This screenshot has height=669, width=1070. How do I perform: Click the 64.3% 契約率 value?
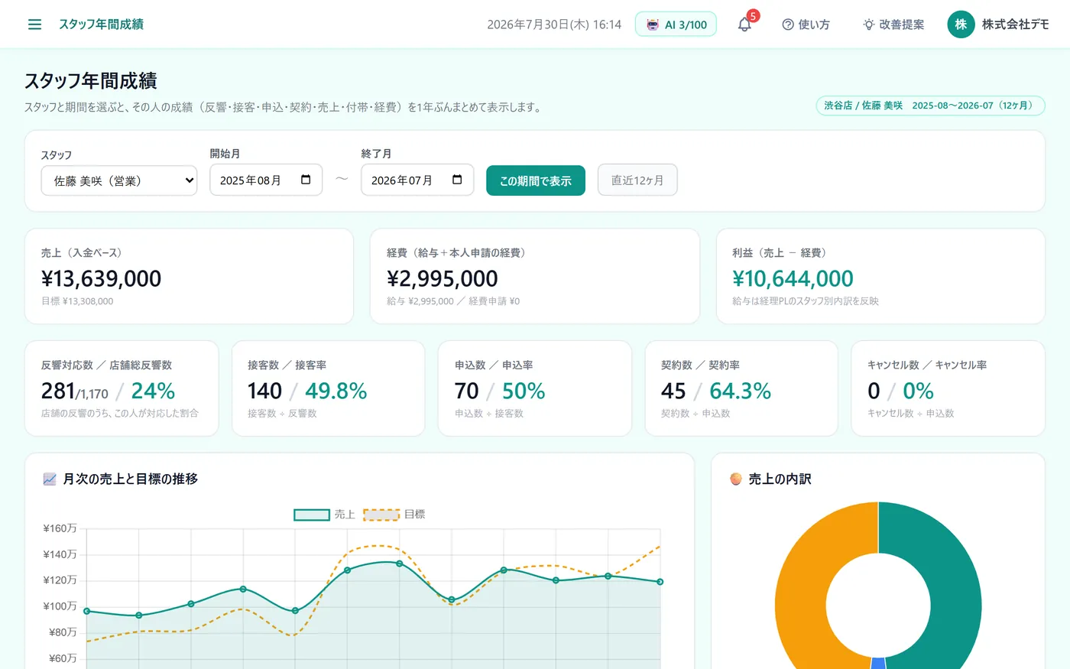pyautogui.click(x=740, y=391)
